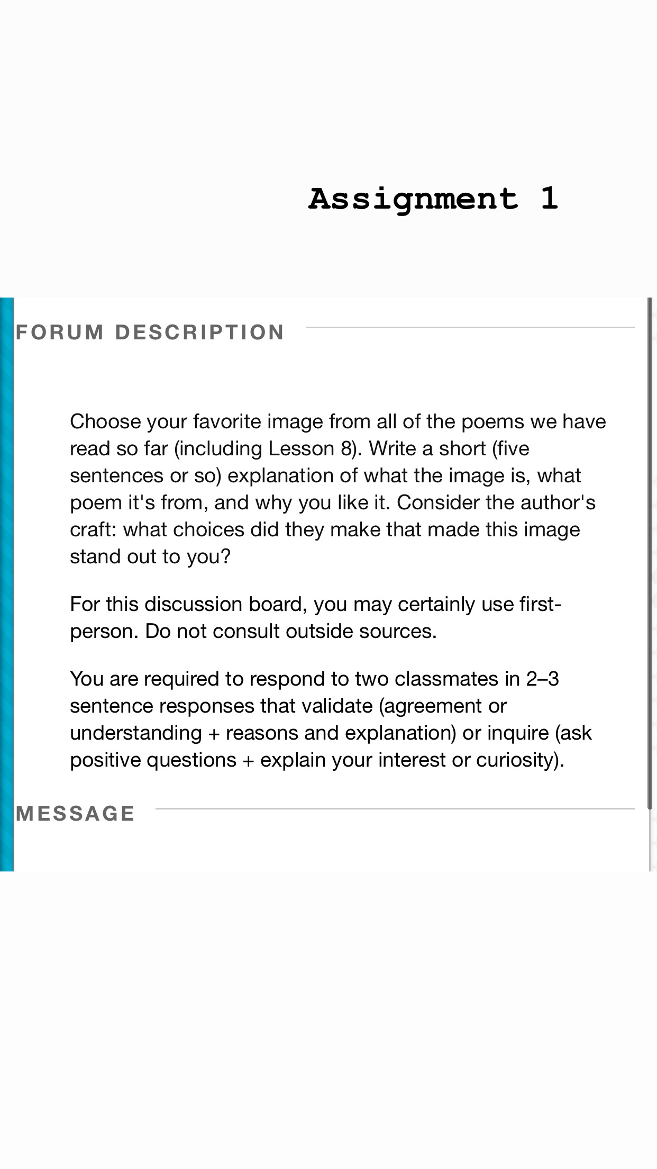Click the words "reasons and explanation"
The width and height of the screenshot is (657, 1169).
tap(341, 733)
